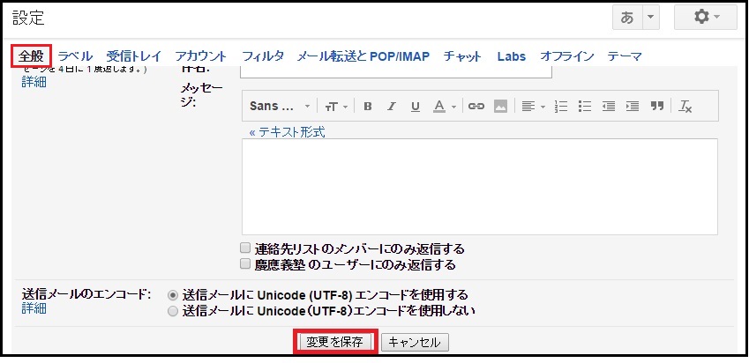Click the insert image icon
This screenshot has width=749, height=363.
(x=500, y=107)
